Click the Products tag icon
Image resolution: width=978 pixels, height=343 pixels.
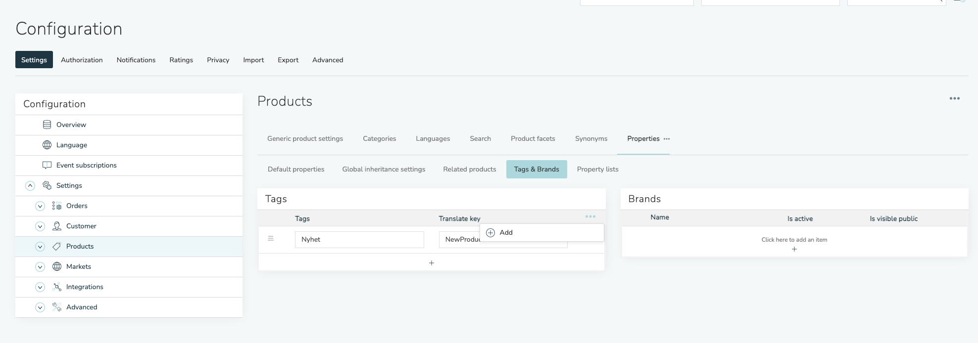pyautogui.click(x=57, y=246)
